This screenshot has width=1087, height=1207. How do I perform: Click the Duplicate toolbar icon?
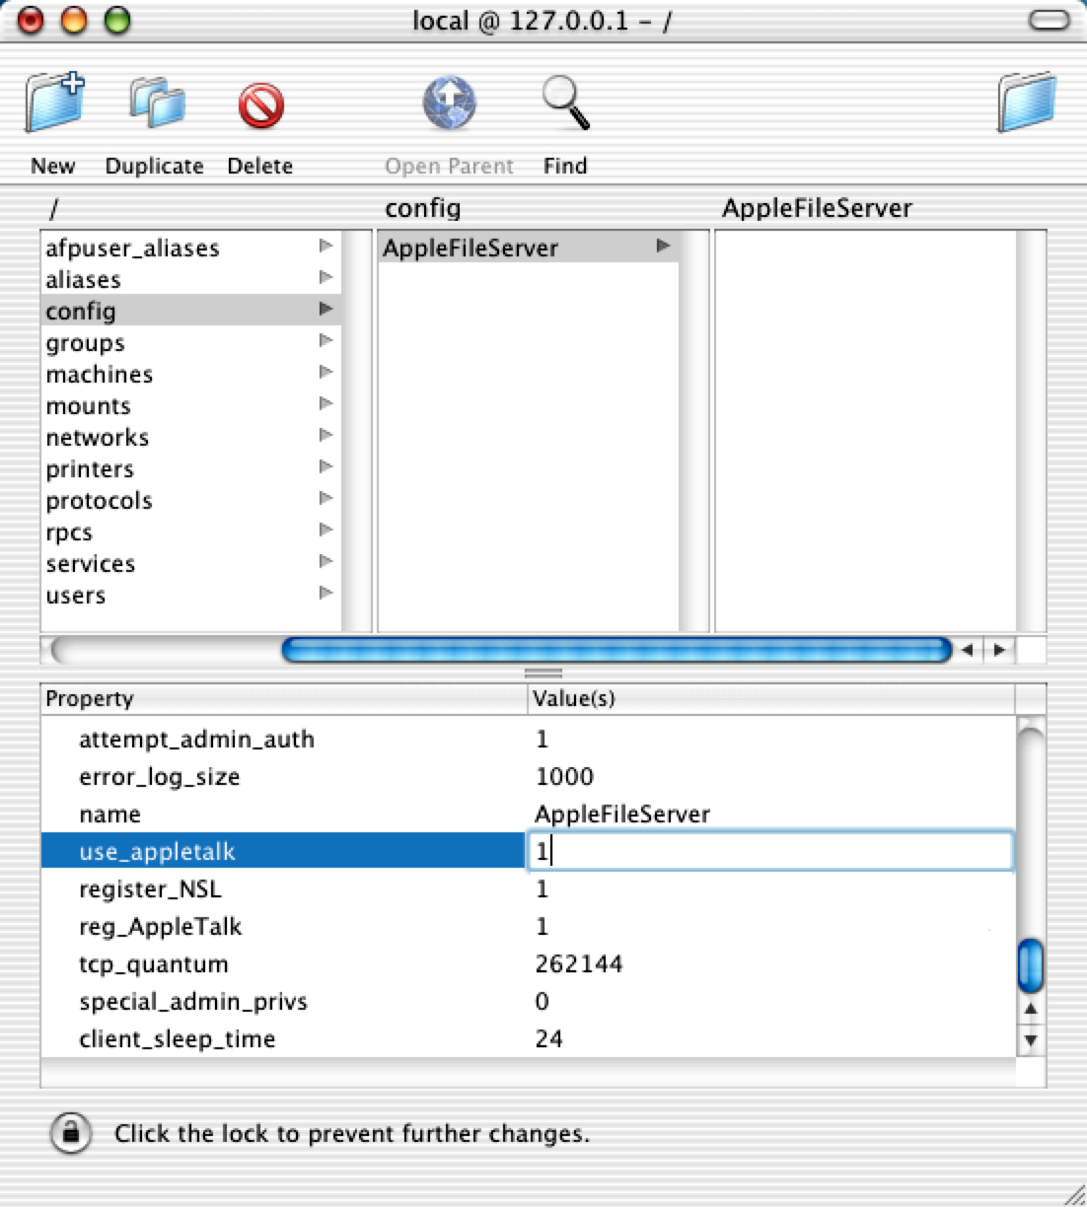[157, 103]
